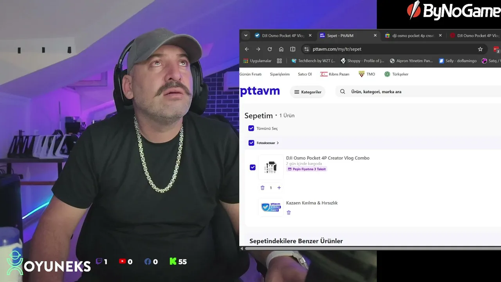Open Siparişlerim menu item
The image size is (501, 282).
pyautogui.click(x=280, y=74)
